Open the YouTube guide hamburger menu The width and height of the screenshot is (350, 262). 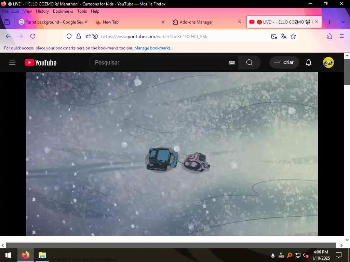tap(12, 62)
